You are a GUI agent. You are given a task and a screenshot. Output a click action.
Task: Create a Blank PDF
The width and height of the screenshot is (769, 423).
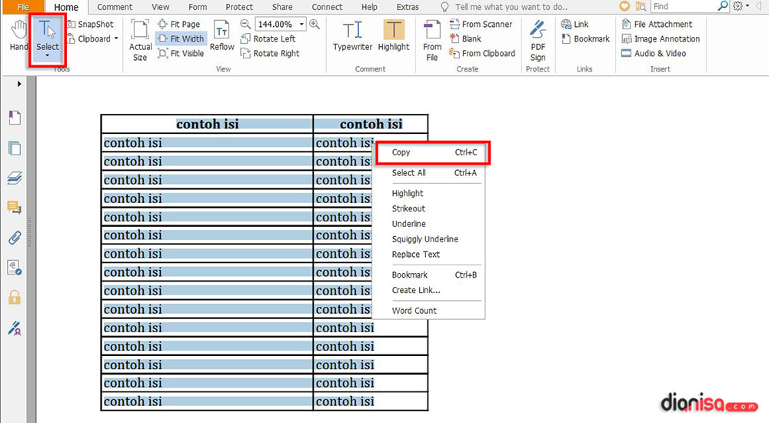(466, 38)
